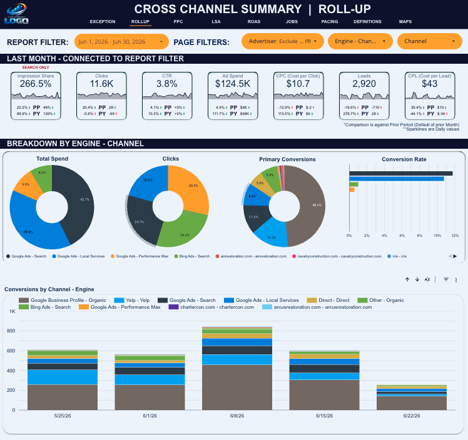Screen dimensions: 468x440
Task: Open the JOBS tab
Action: coord(292,21)
